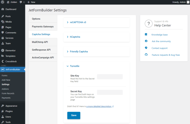Screen dimensions: 190x124
Task: Click the plus New icon
Action: [x=28, y=2]
